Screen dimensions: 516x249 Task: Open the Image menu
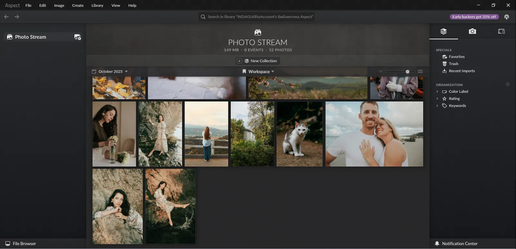(x=59, y=5)
